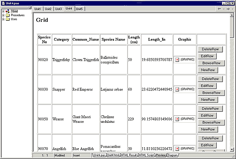Click broken graphic icon in row 90070
Viewport: 236px width, 159px height.
[x=177, y=149]
